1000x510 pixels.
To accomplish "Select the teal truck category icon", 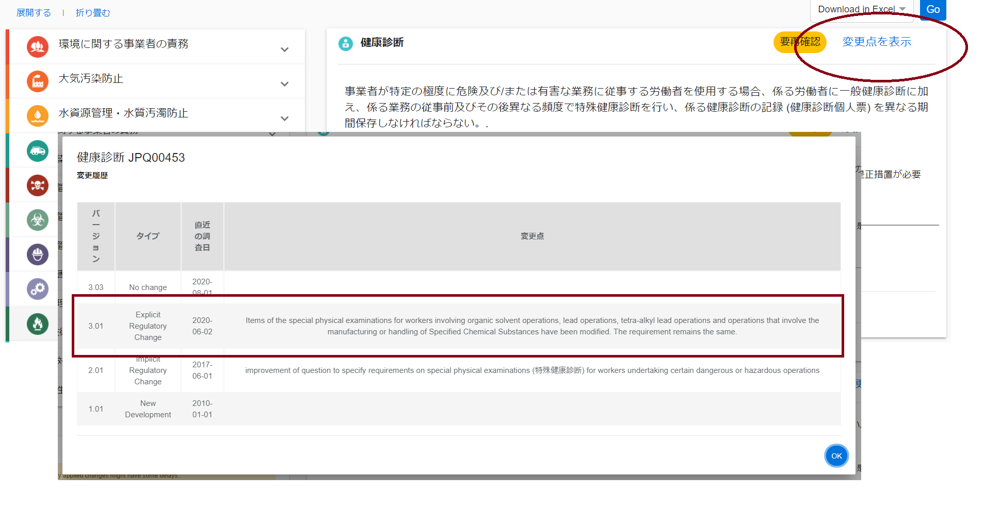I will click(38, 151).
